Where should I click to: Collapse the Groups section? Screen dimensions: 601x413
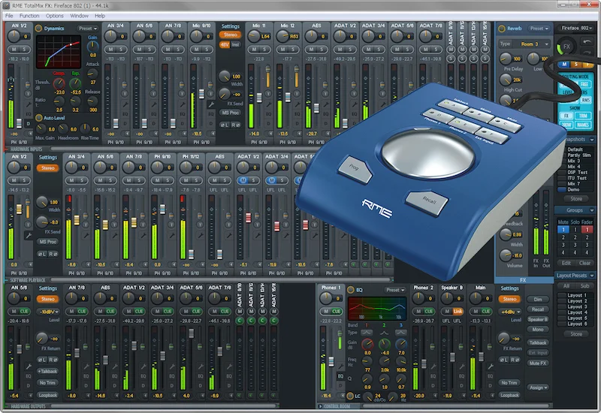592,210
